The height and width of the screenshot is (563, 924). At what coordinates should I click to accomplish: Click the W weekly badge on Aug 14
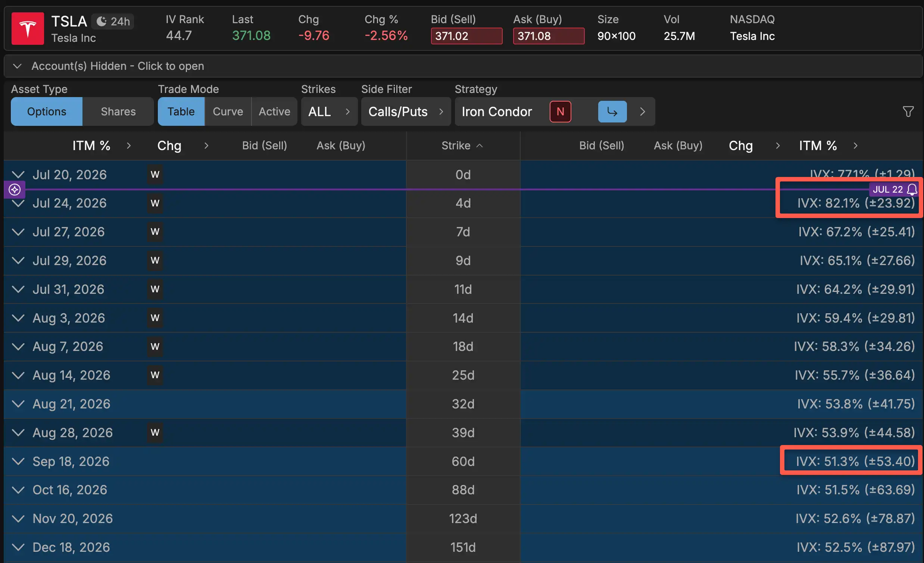(x=155, y=375)
